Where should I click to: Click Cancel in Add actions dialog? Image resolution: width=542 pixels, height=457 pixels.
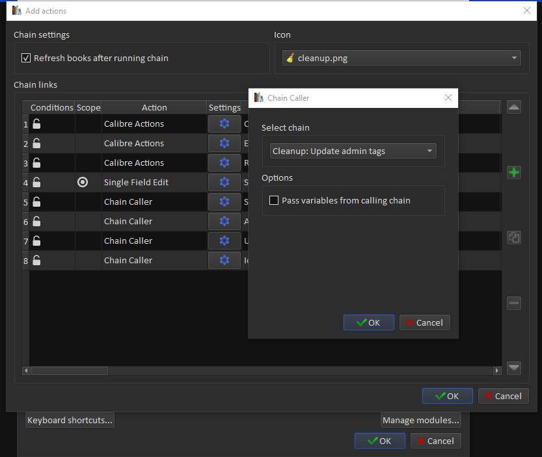(504, 396)
